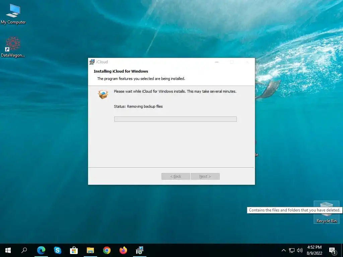The height and width of the screenshot is (257, 343).
Task: Click the installer package box icon
Action: tap(103, 94)
